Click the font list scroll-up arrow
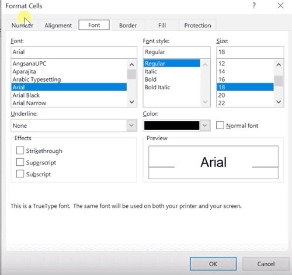292x275 pixels. coord(132,65)
